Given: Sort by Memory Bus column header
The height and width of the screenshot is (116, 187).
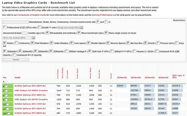Looking at the screenshot, I should (x=99, y=74).
